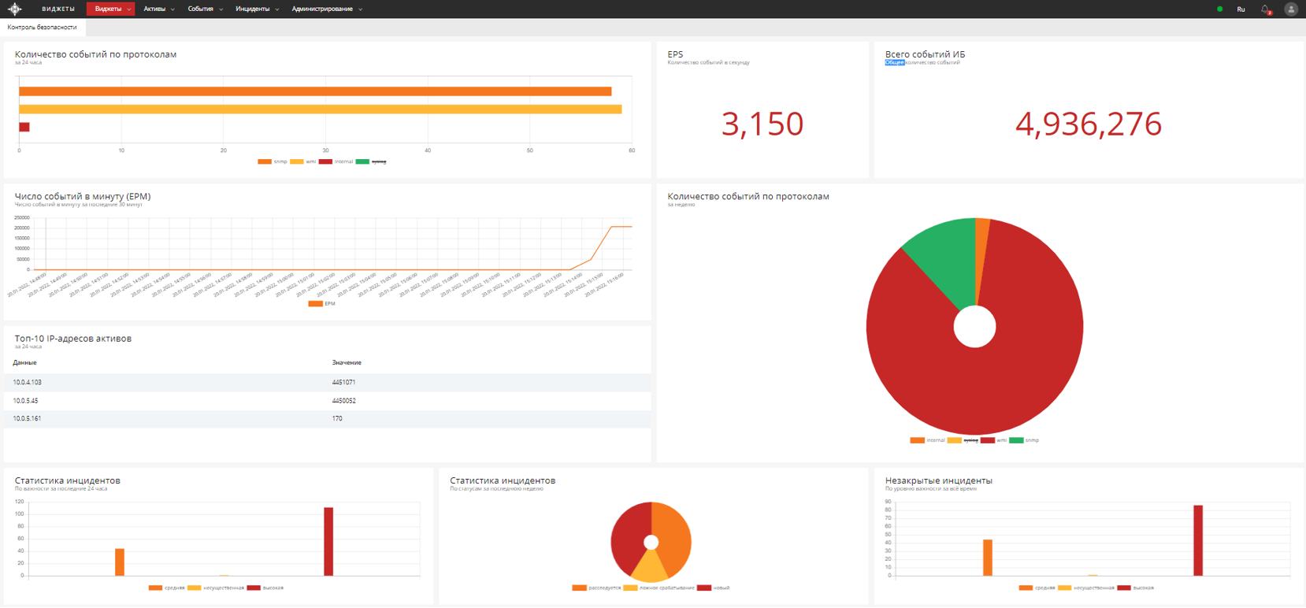Expand the Активы dropdown menu
This screenshot has height=608, width=1306.
[x=158, y=9]
